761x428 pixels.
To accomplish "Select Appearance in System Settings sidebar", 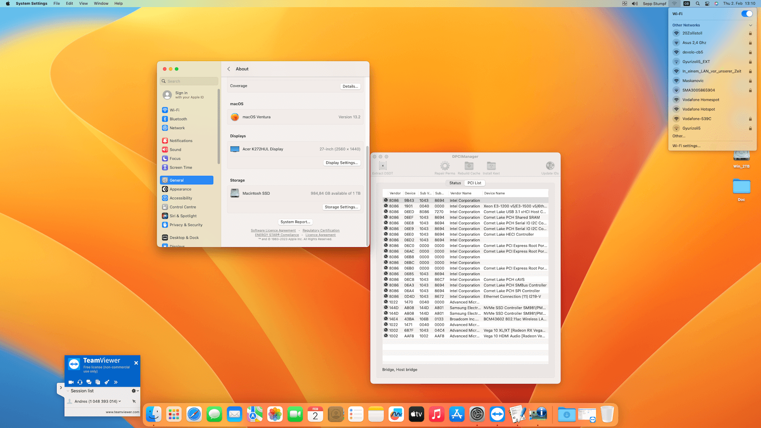I will (x=180, y=189).
